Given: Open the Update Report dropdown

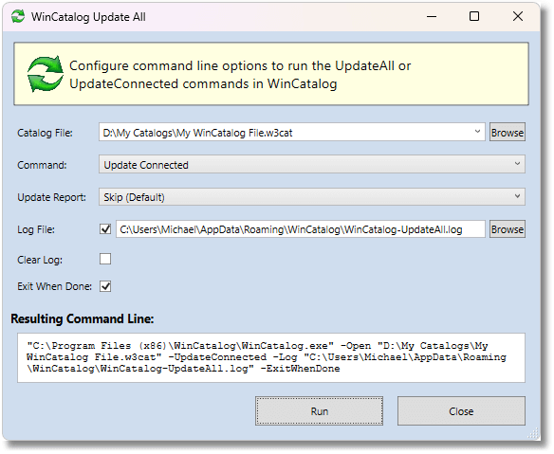Looking at the screenshot, I should tap(311, 197).
